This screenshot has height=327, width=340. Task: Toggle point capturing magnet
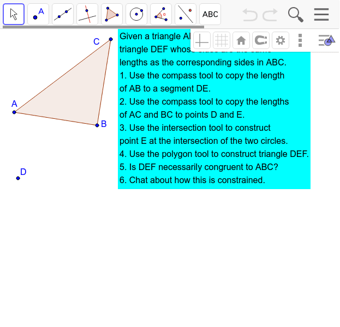click(261, 40)
